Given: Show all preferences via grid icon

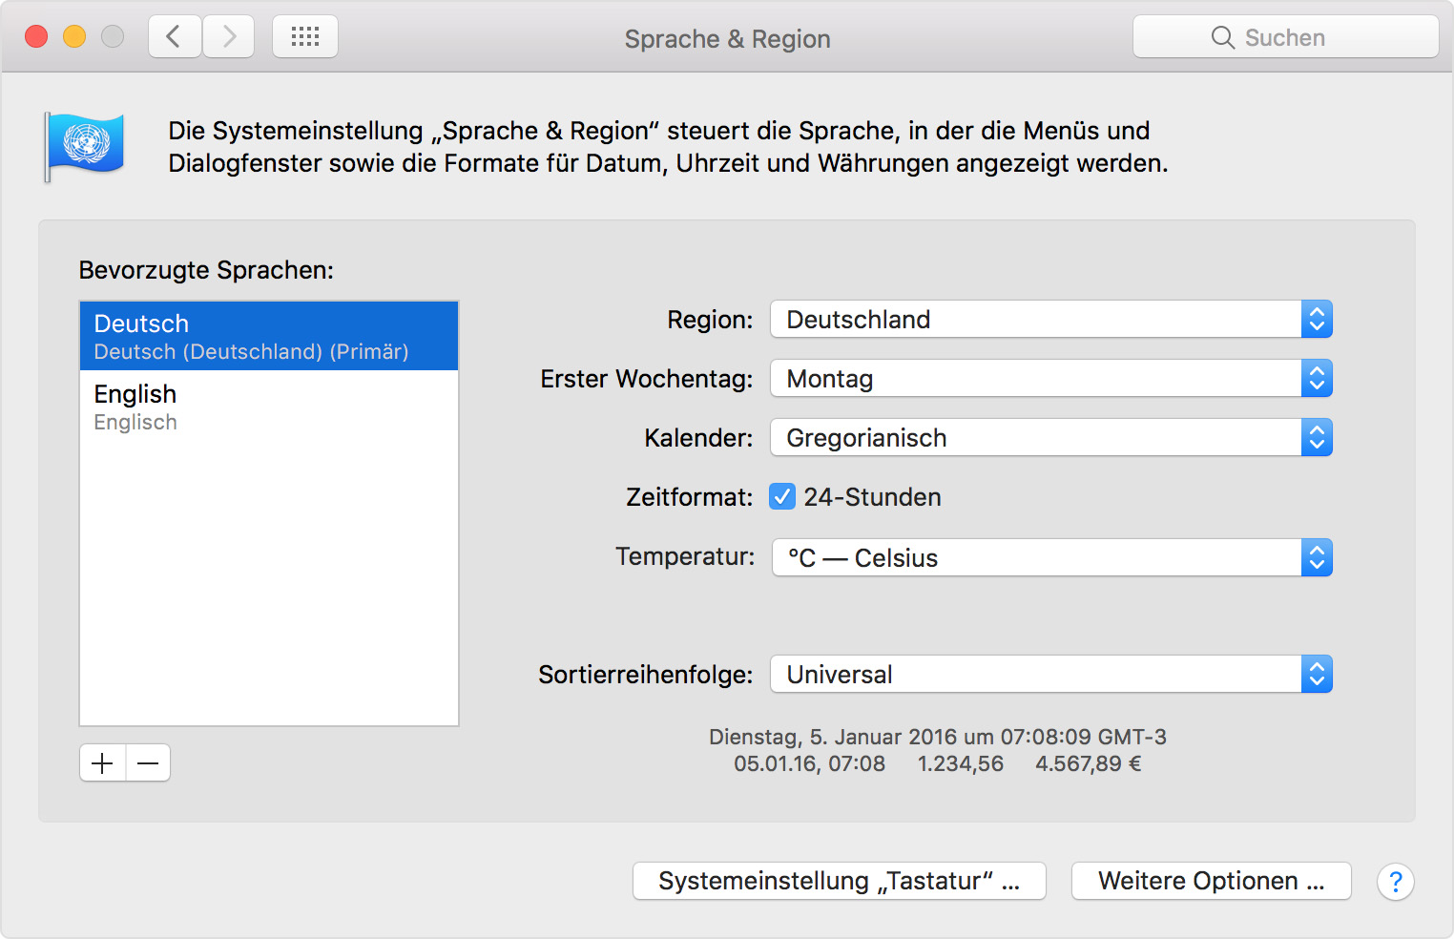Looking at the screenshot, I should (x=305, y=37).
